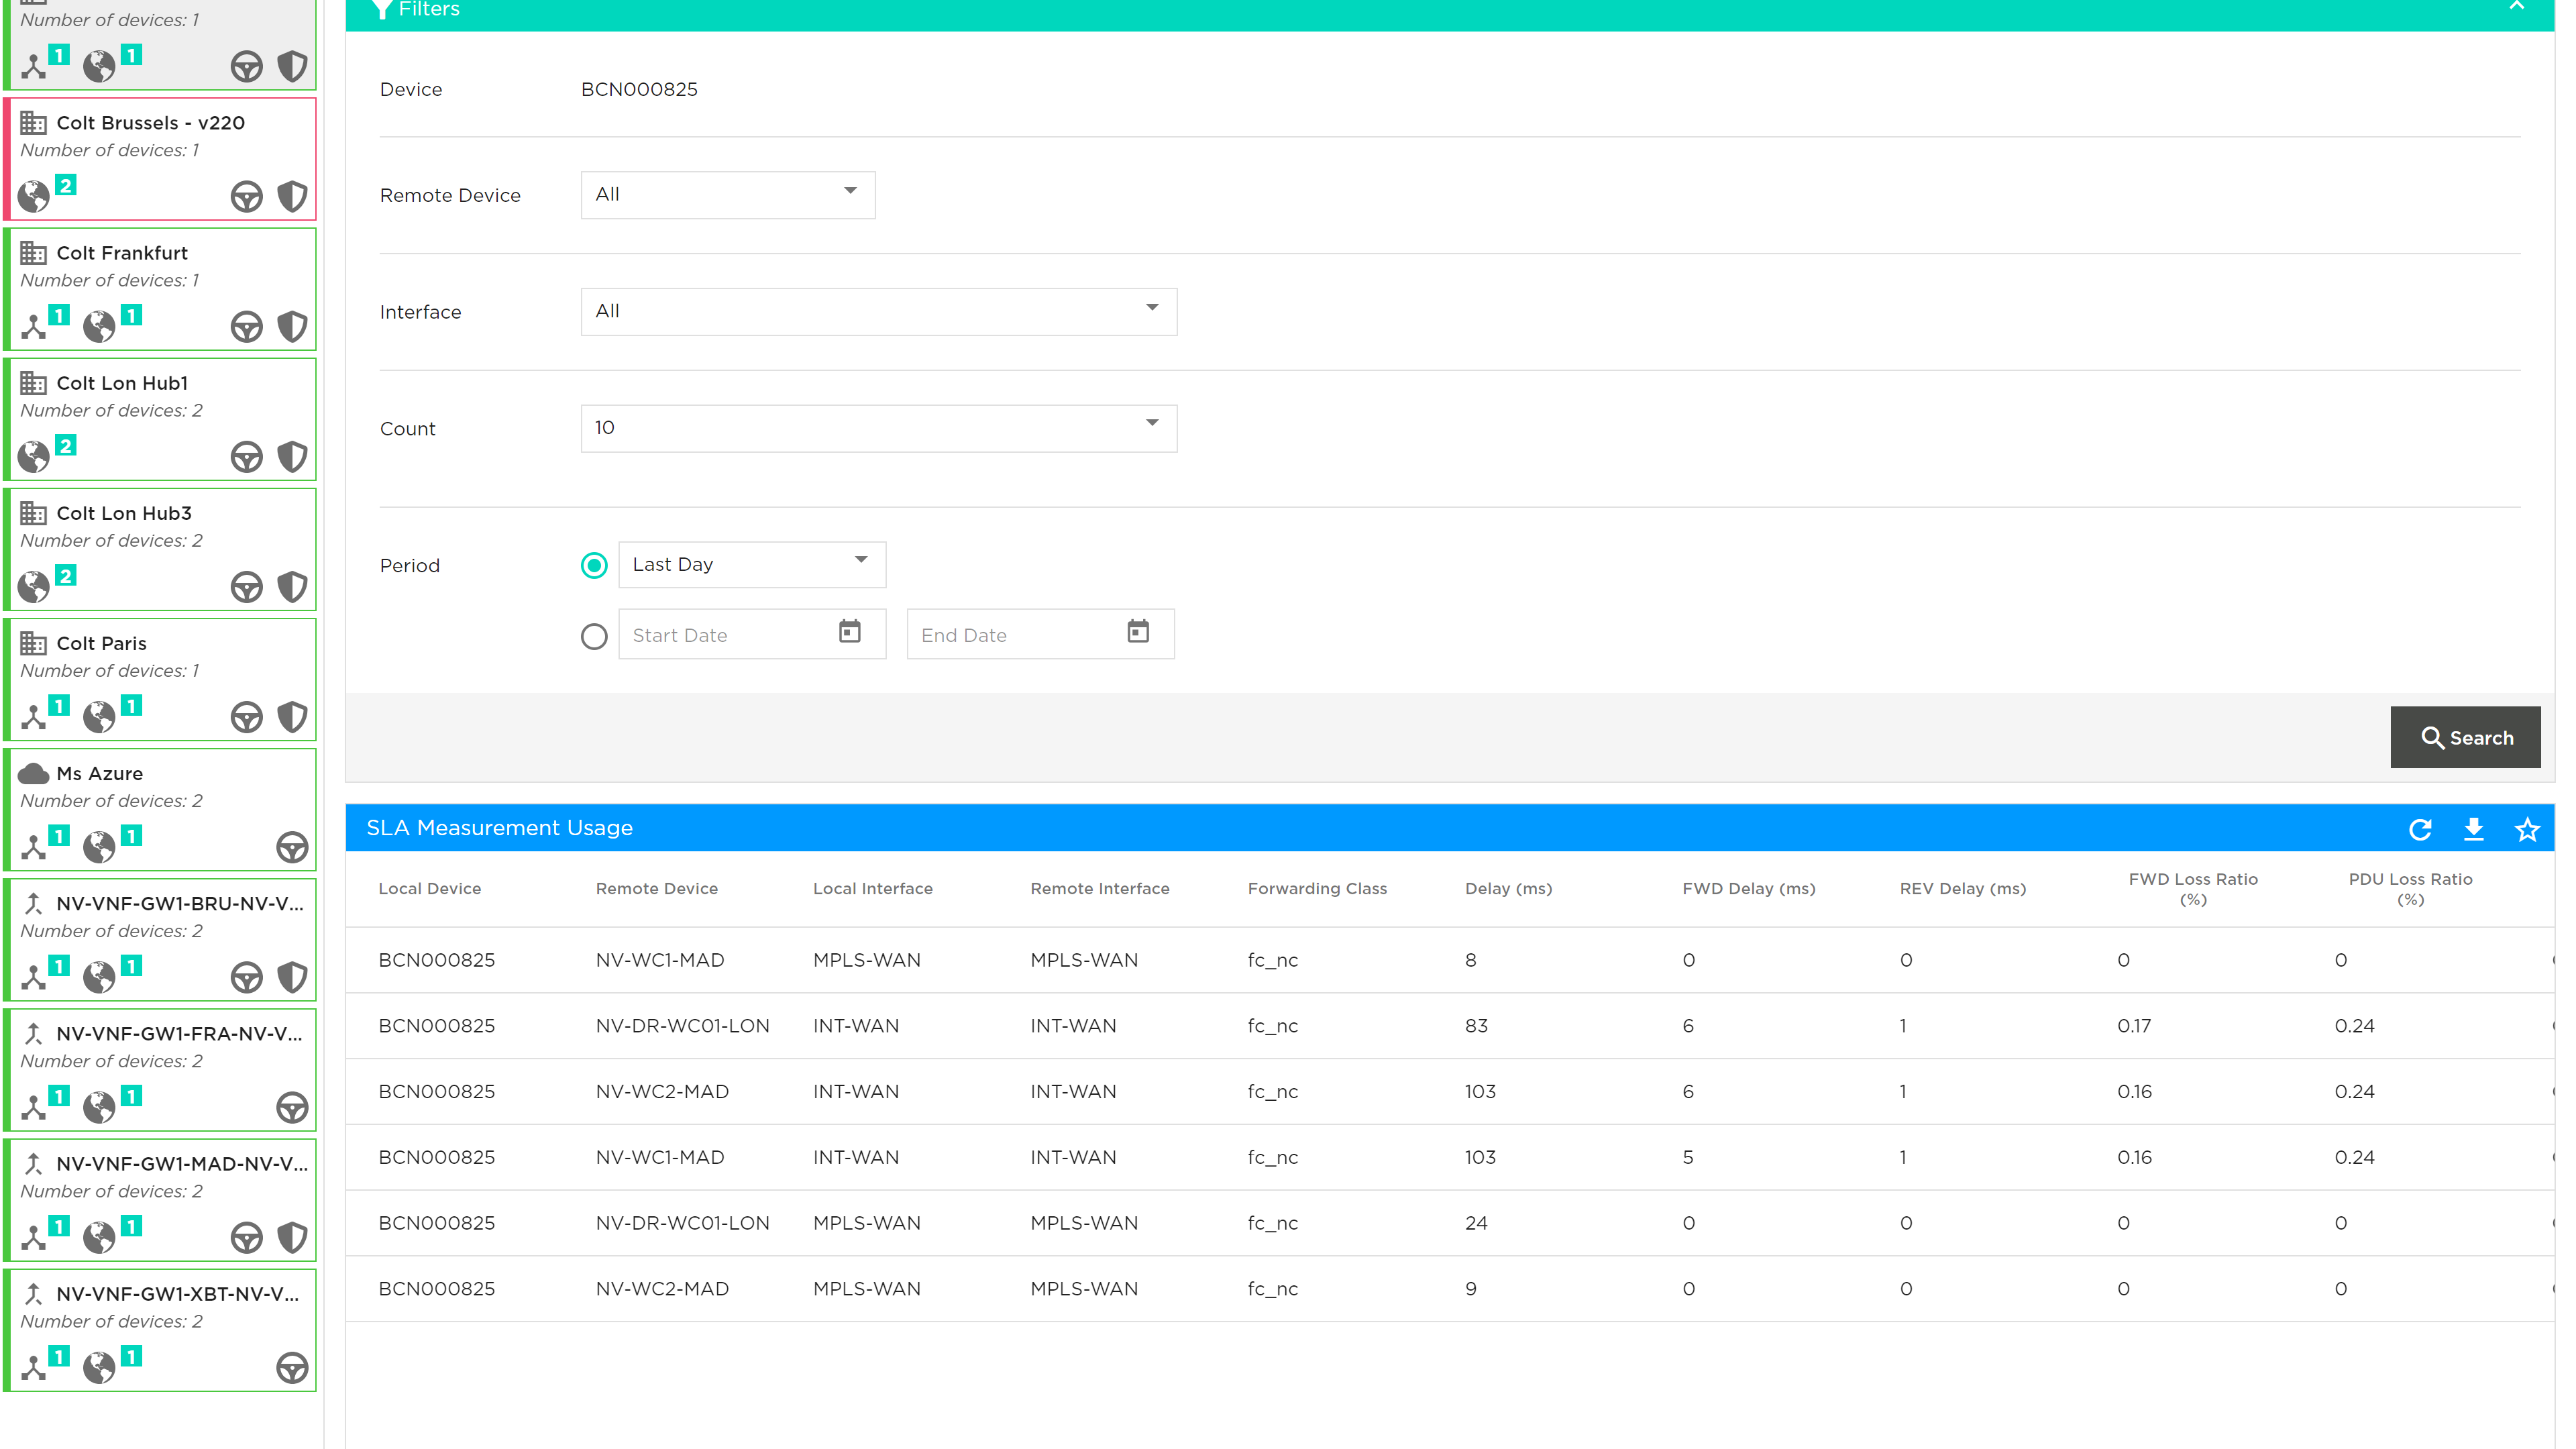Sort by Forwarding Class column

tap(1317, 888)
